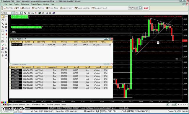
Task: Open the Statements menu
Action: (25, 4)
